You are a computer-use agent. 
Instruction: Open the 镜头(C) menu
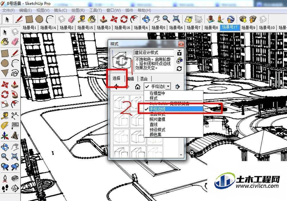(x=60, y=10)
